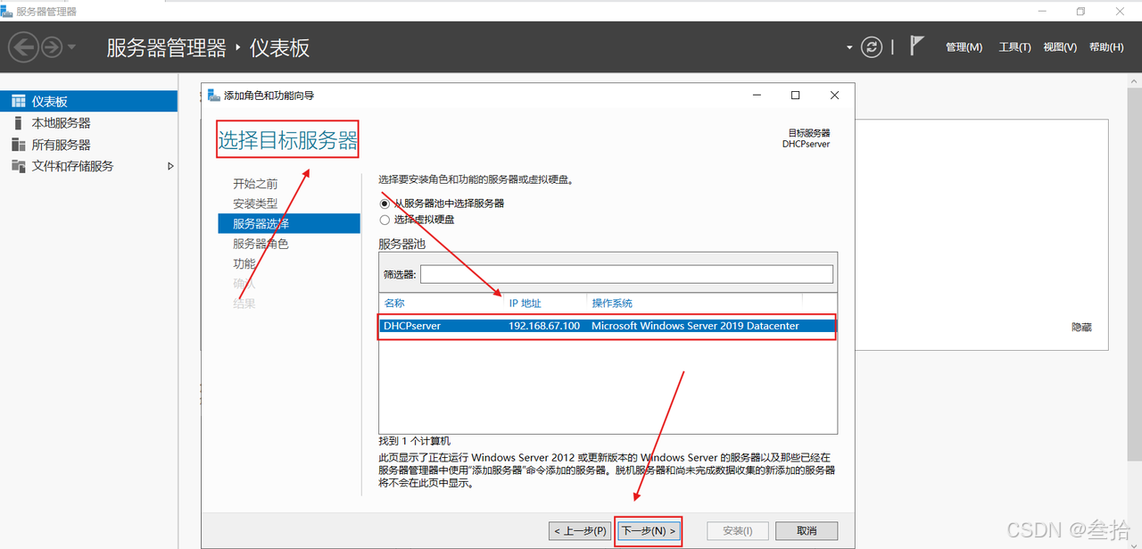Expand the 文件和存储服务 submenu arrow
Screen dimensions: 1142x549
[170, 166]
